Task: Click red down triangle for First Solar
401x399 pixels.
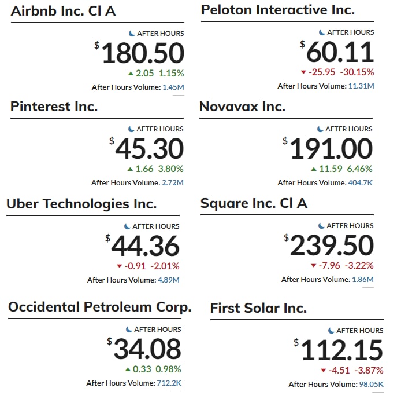Action: (323, 371)
